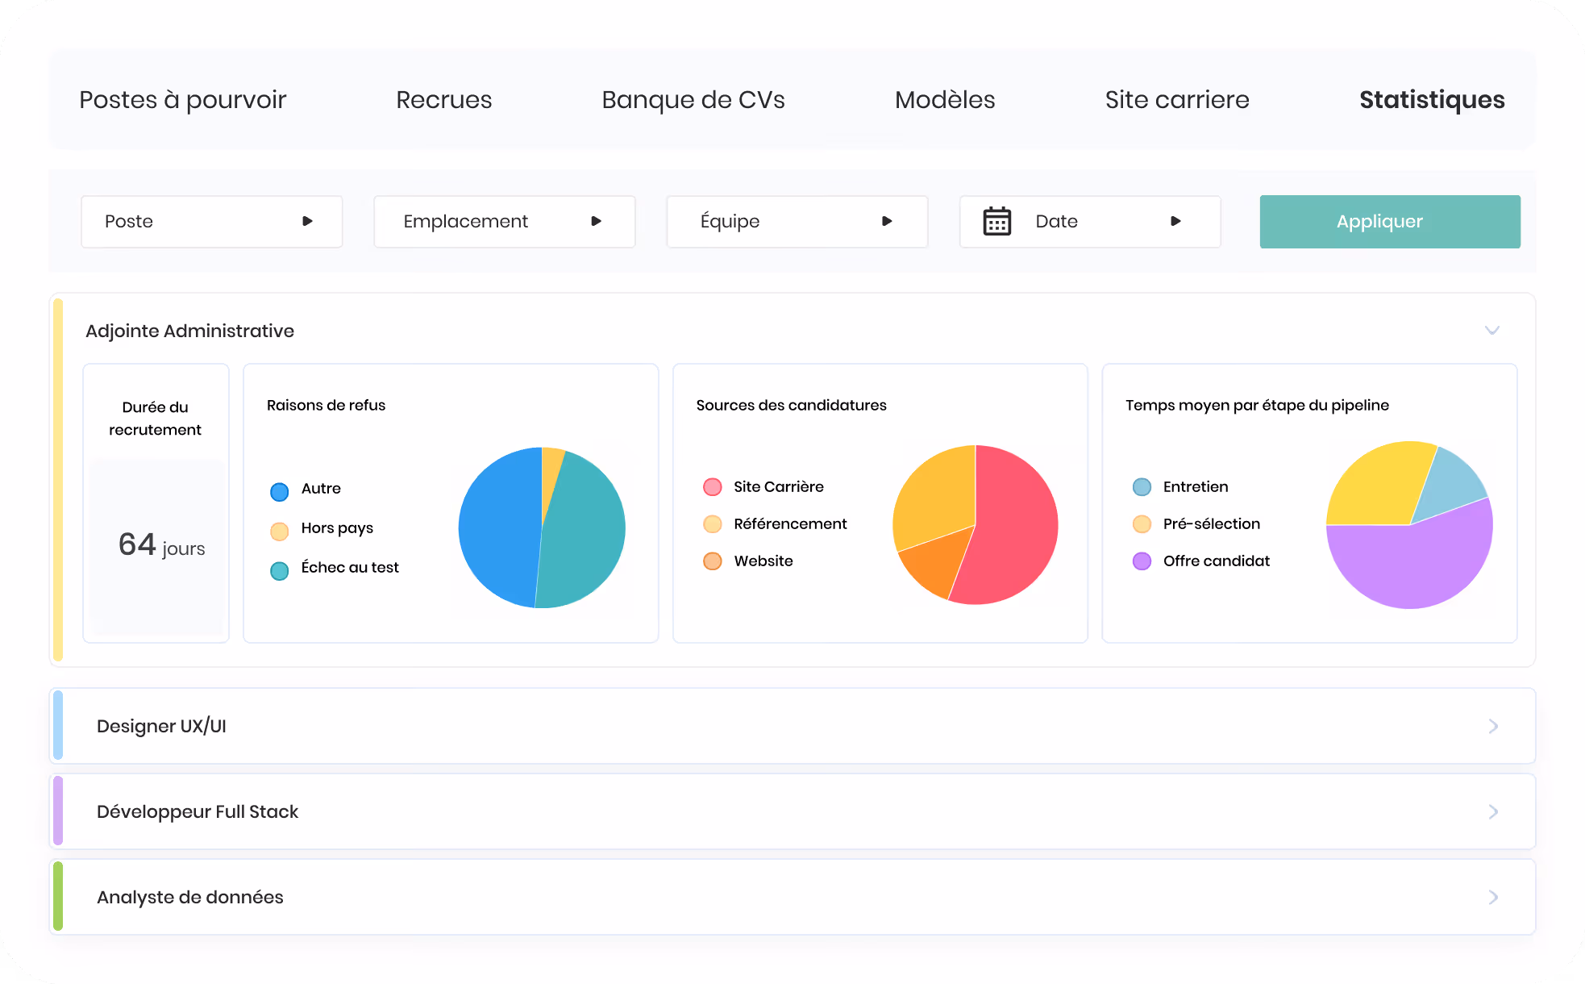Click the Raisons de refus heading
The image size is (1585, 984).
pos(326,405)
